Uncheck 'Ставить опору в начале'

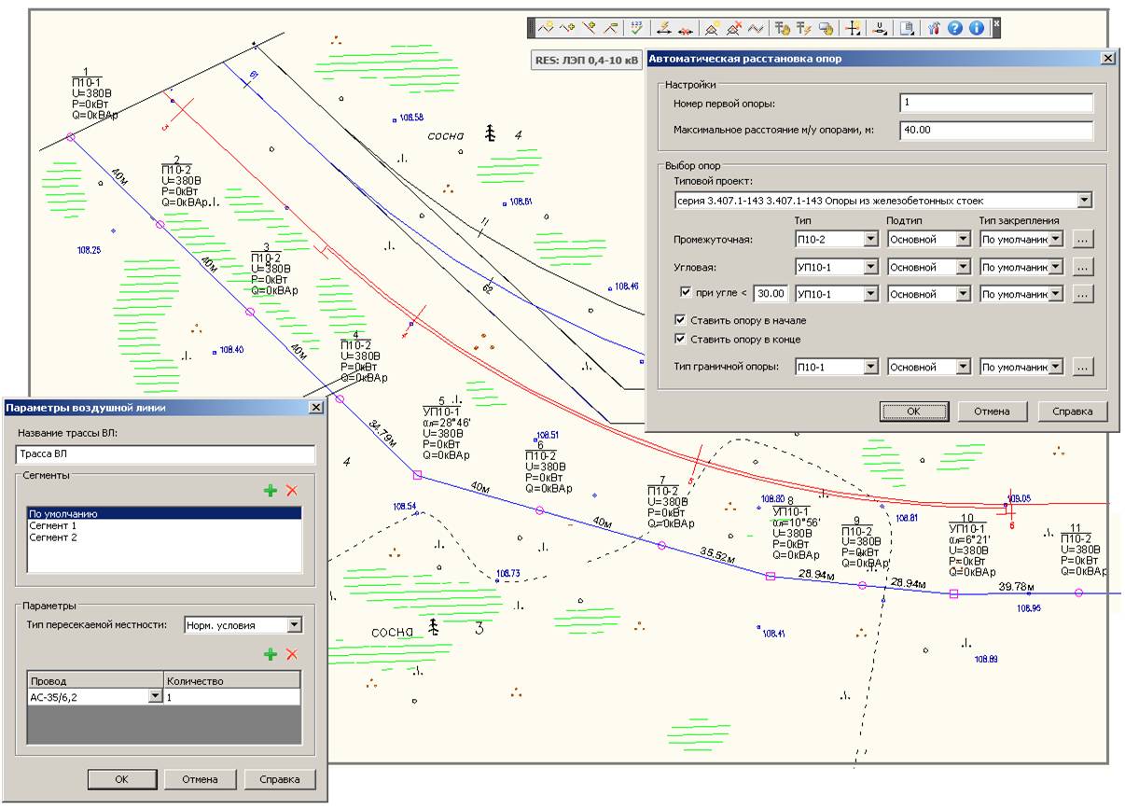(681, 320)
